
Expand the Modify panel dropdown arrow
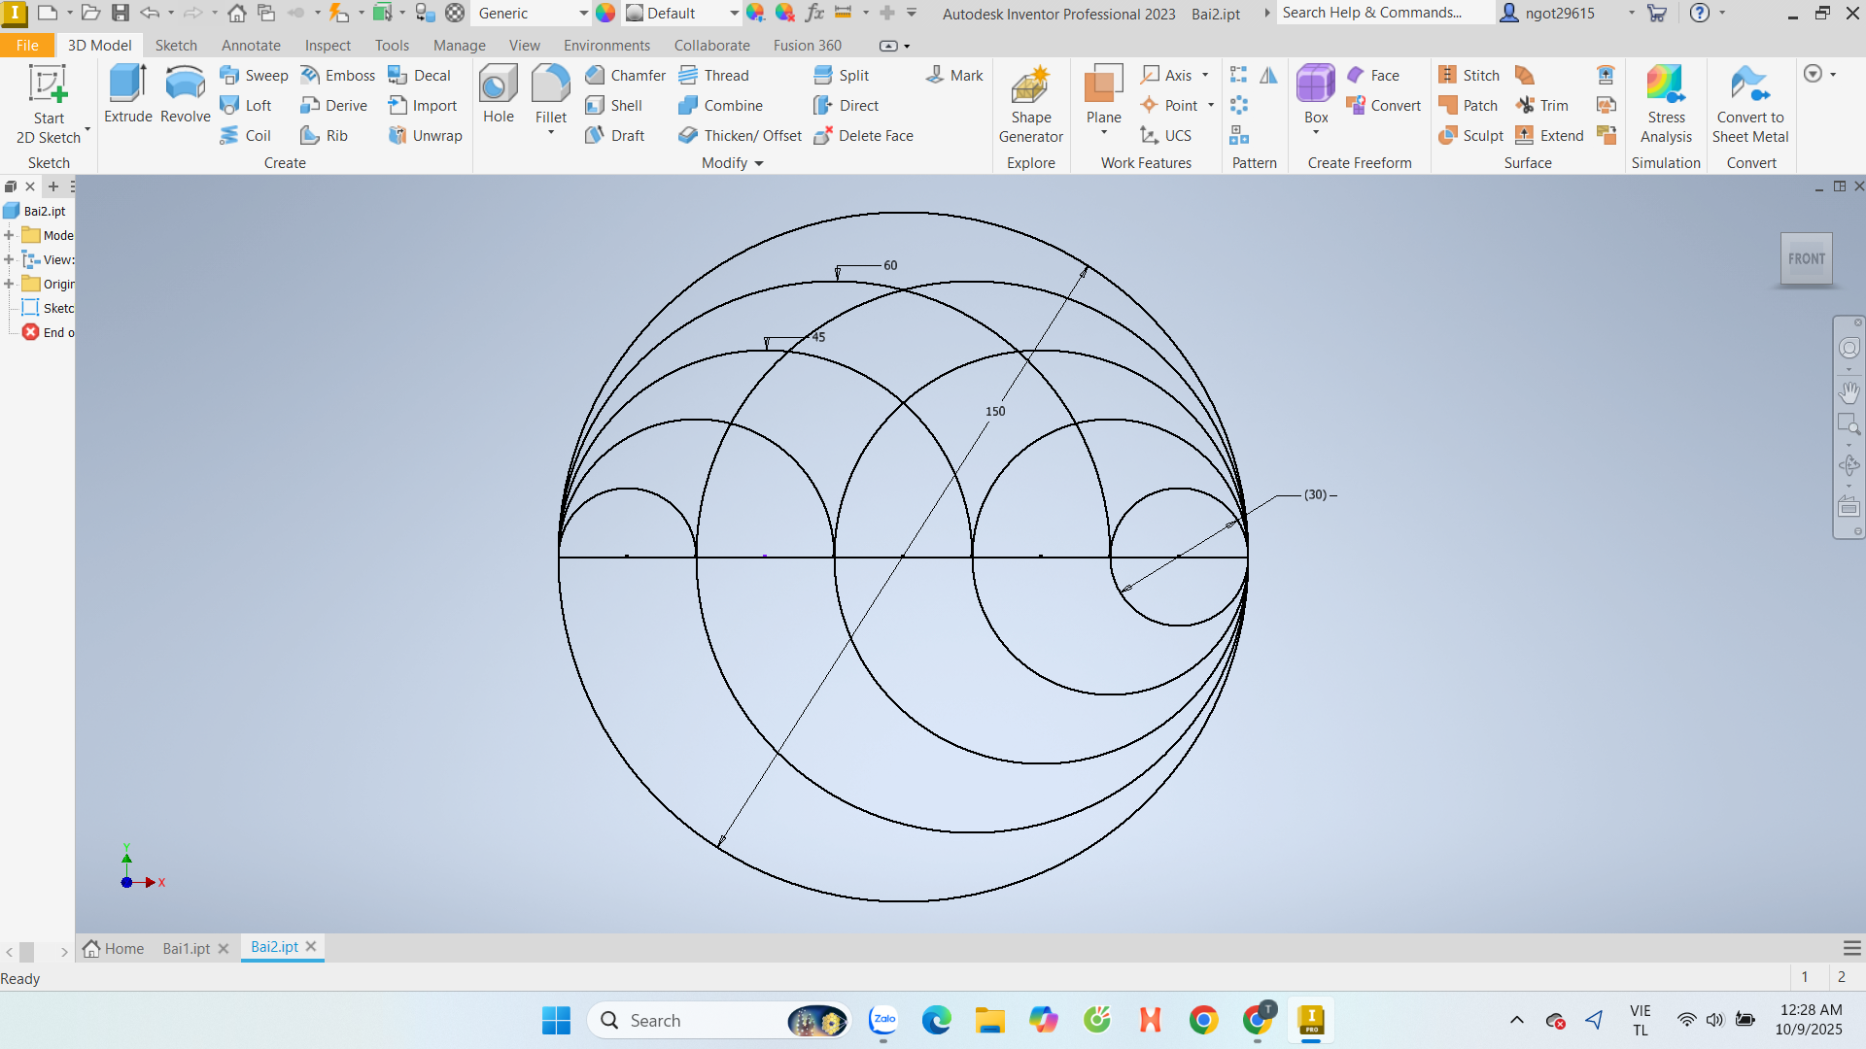[x=759, y=163]
